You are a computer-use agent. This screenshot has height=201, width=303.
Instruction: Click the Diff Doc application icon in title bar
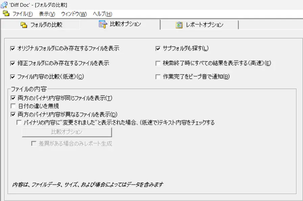(x=4, y=4)
